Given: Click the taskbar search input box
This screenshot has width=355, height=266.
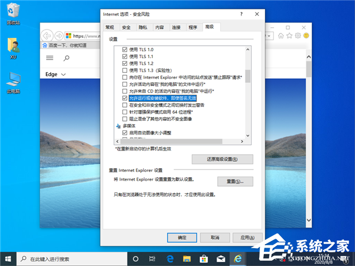Looking at the screenshot, I should (x=72, y=259).
